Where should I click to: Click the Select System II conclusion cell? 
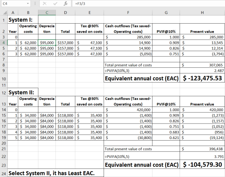pyautogui.click(x=56, y=173)
